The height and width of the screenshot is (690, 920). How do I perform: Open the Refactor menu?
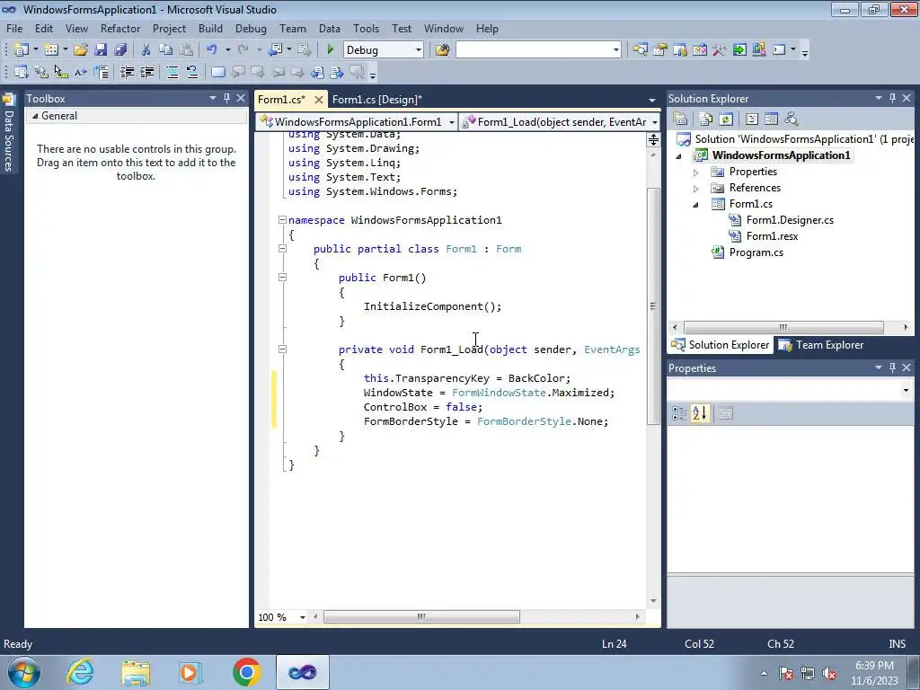(x=120, y=28)
